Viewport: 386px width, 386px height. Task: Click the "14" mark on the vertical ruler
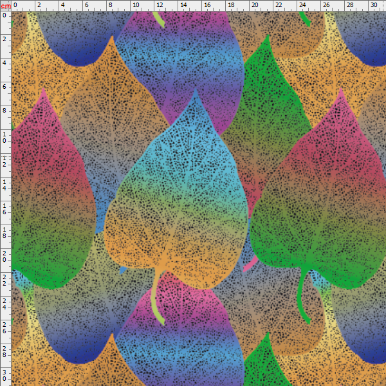(5, 185)
